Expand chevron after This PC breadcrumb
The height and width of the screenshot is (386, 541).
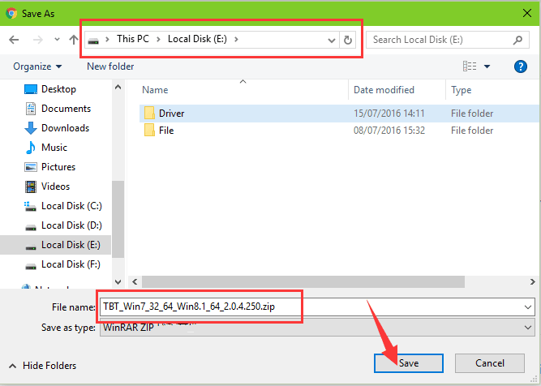tap(158, 39)
